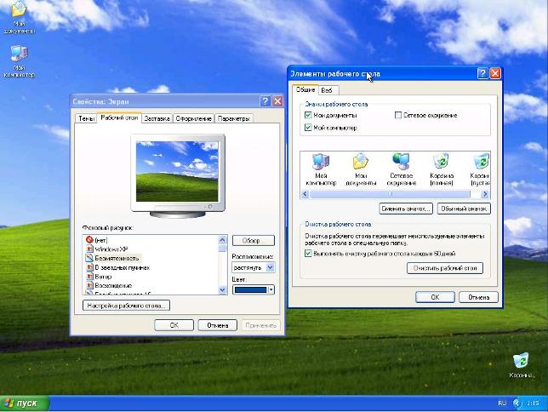Click the help question mark in Элементы рабочего стола

tap(482, 73)
